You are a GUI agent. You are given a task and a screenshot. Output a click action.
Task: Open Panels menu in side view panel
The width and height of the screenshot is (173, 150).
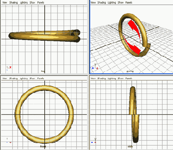[129, 78]
